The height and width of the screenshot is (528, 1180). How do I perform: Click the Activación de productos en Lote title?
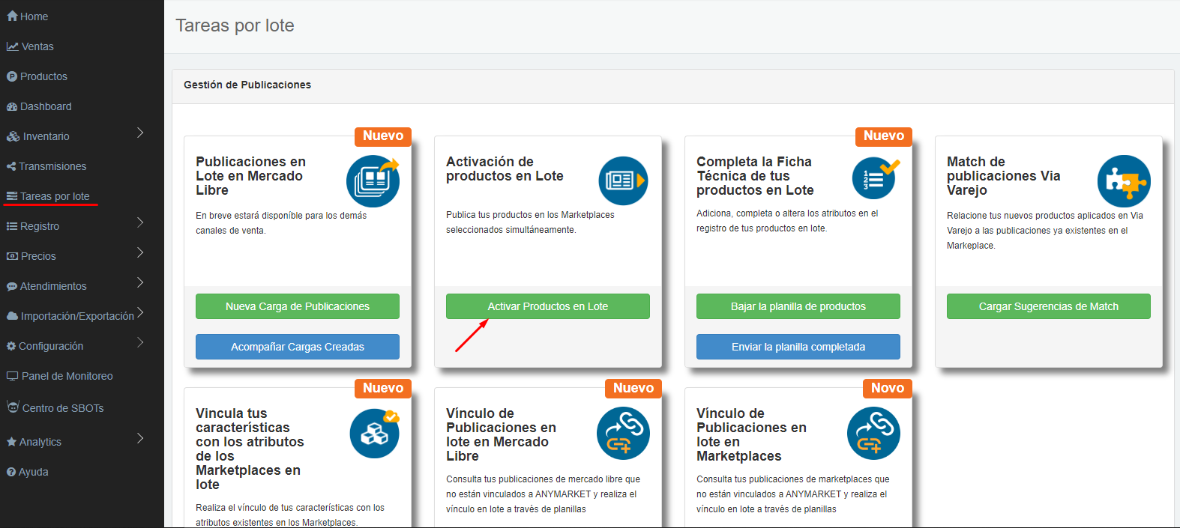click(505, 169)
